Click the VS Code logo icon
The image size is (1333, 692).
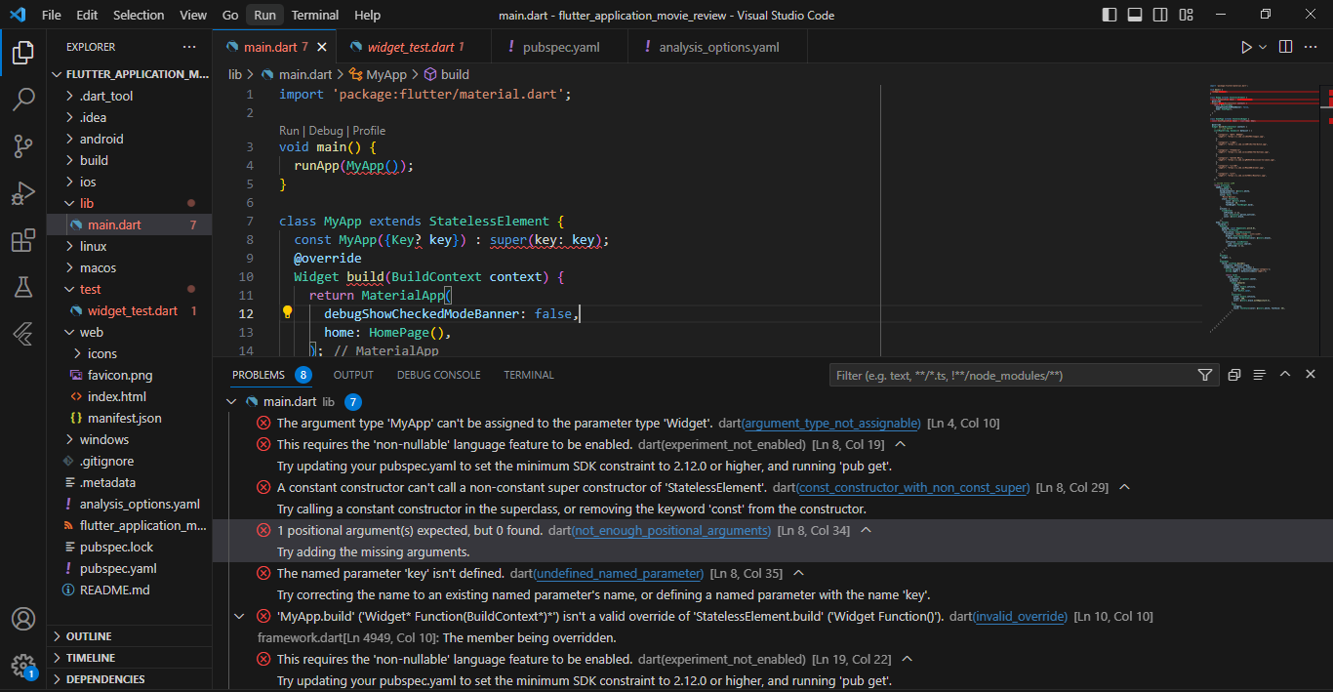(x=18, y=15)
